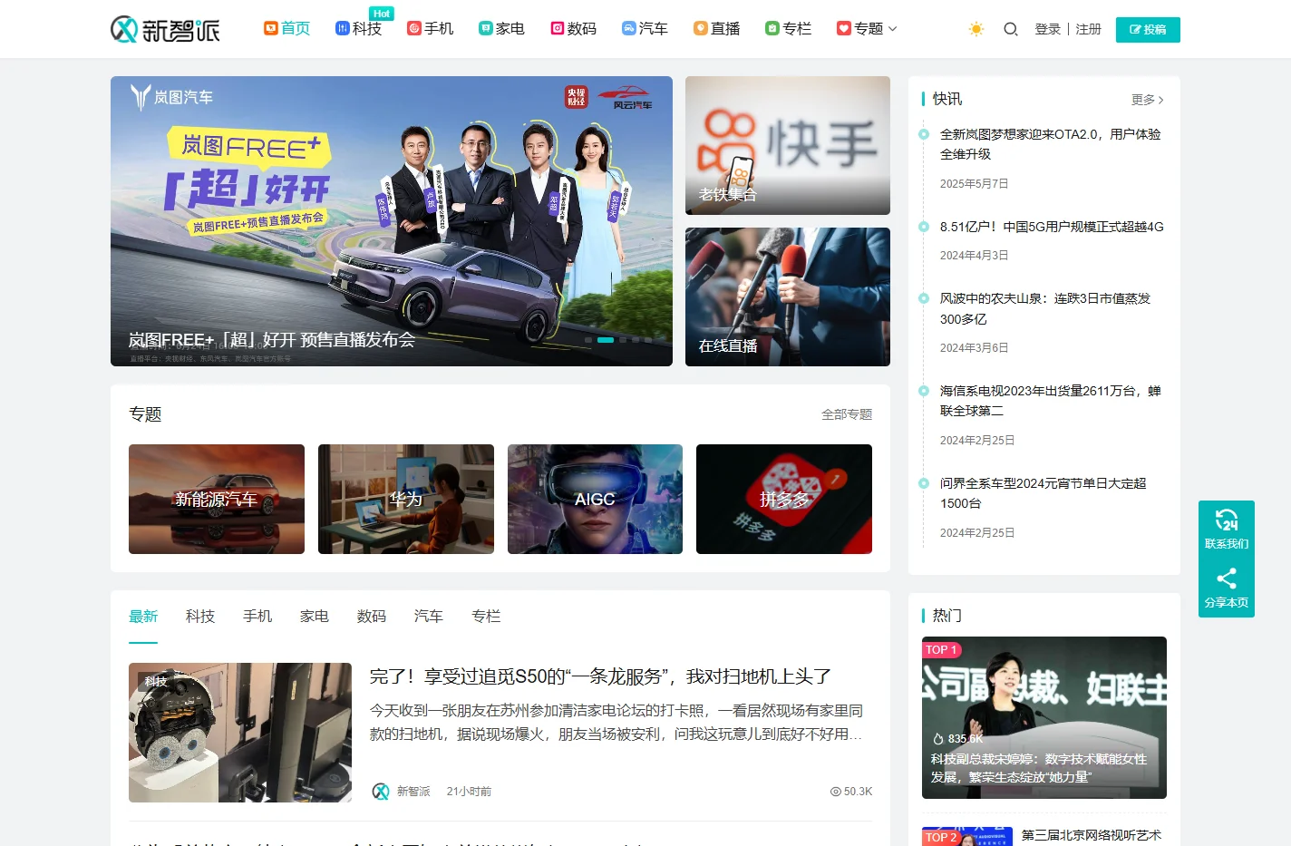Image resolution: width=1291 pixels, height=846 pixels.
Task: Click the 科技 tag on article thumbnail
Action: click(x=156, y=681)
